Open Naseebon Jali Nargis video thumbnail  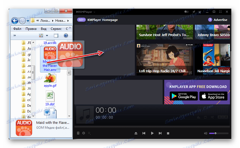click(212, 59)
